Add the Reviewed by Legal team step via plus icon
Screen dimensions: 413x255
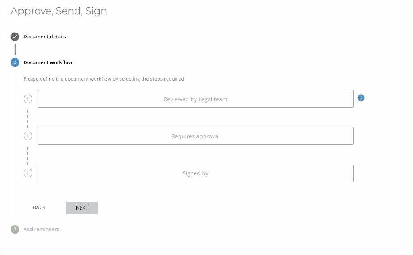pyautogui.click(x=28, y=99)
